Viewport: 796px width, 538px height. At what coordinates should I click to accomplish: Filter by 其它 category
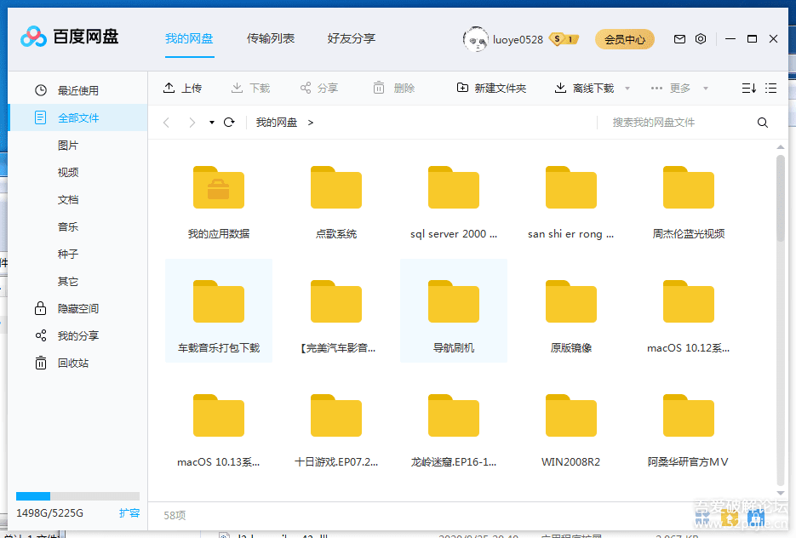point(68,281)
